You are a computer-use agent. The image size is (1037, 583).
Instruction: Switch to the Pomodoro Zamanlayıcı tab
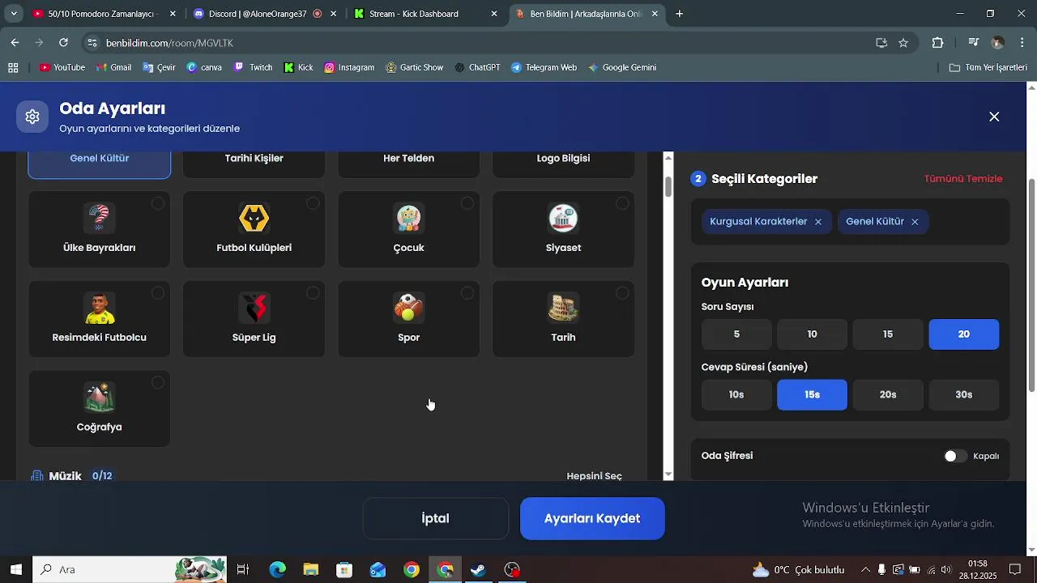[104, 14]
